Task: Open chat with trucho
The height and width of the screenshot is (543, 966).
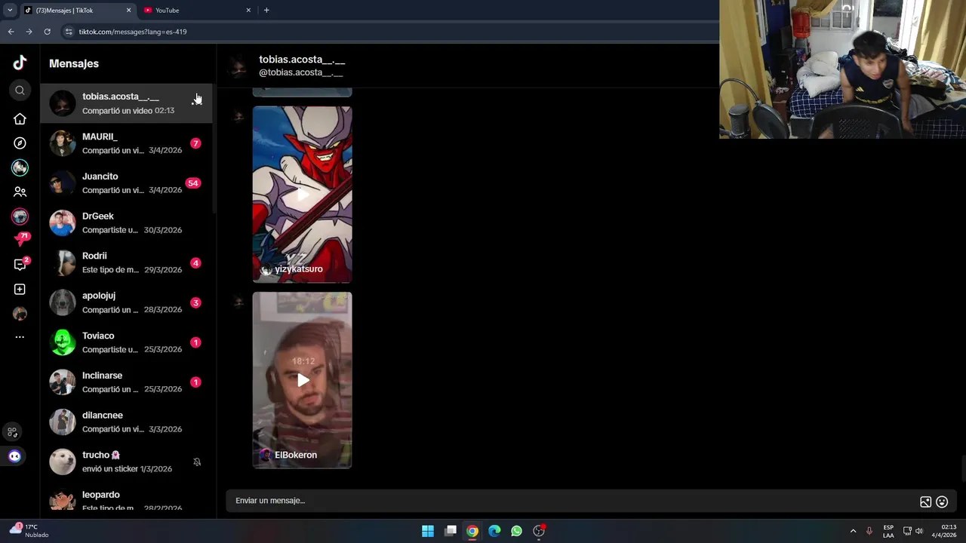Action: [x=126, y=462]
